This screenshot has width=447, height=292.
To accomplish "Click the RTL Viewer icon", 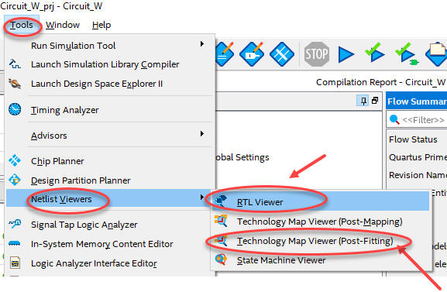I will [x=221, y=201].
